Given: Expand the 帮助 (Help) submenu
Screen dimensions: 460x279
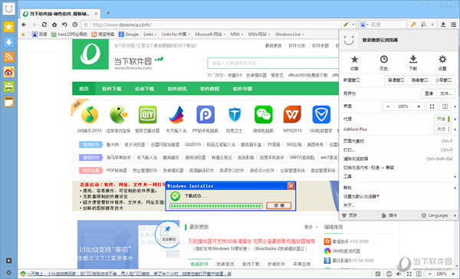Looking at the screenshot, I should [399, 188].
